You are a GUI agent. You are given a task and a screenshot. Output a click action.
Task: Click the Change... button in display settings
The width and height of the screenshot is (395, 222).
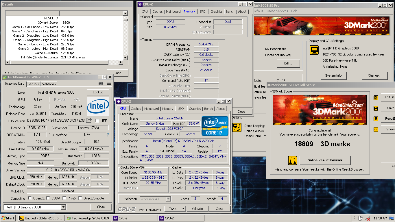[374, 75]
